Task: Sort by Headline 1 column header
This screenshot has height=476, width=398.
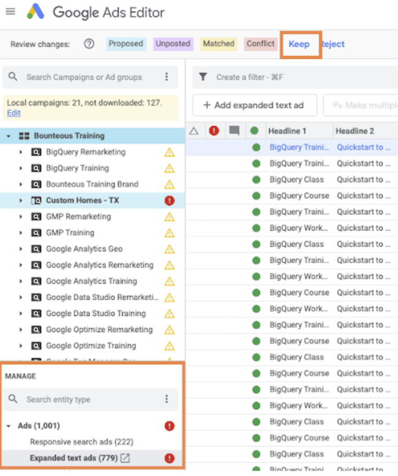Action: (x=299, y=131)
